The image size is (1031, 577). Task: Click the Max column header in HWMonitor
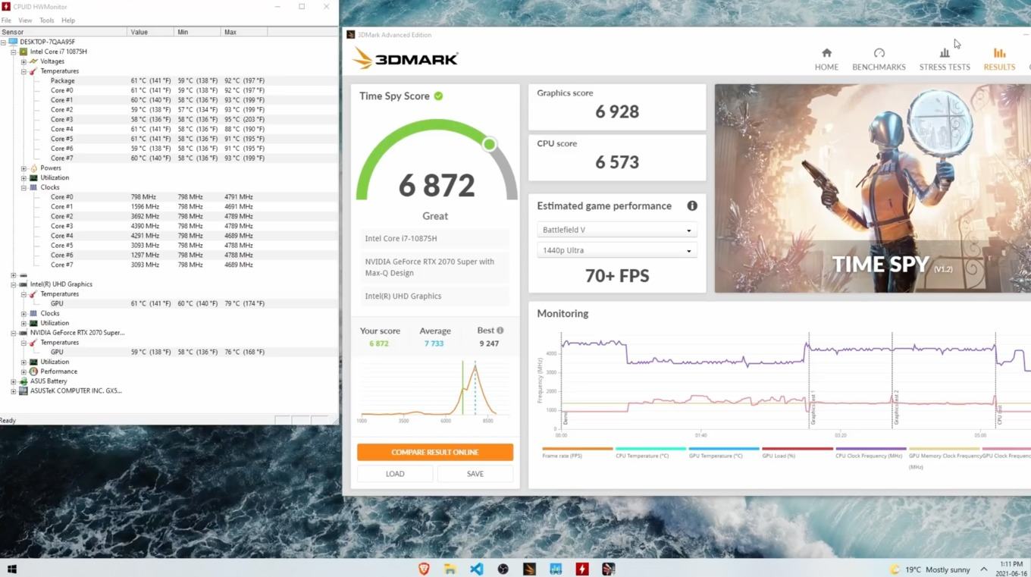[x=244, y=32]
